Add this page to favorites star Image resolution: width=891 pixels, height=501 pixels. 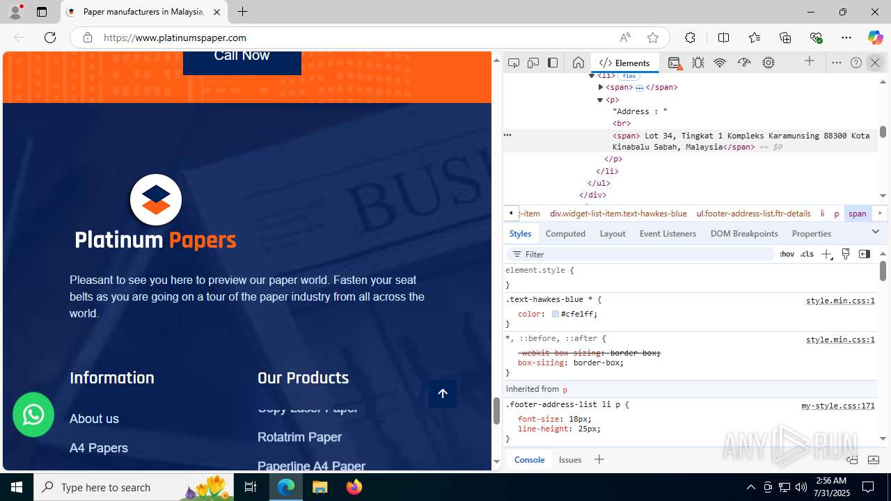[x=652, y=38]
